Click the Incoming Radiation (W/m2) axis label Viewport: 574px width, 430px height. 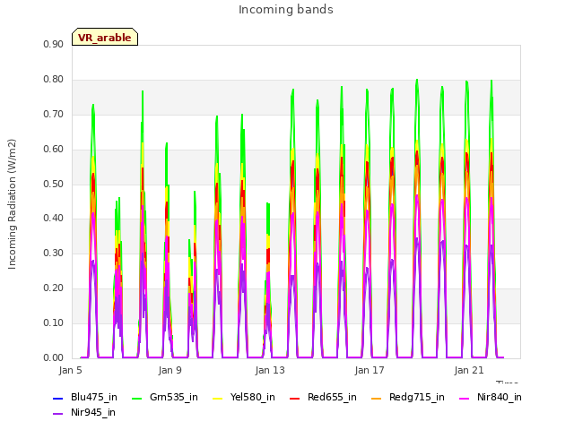[x=12, y=204]
